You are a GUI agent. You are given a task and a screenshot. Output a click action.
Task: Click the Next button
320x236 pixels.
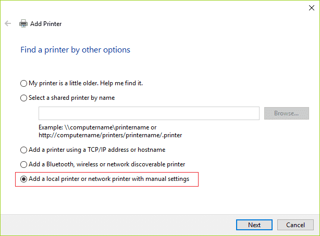(254, 225)
